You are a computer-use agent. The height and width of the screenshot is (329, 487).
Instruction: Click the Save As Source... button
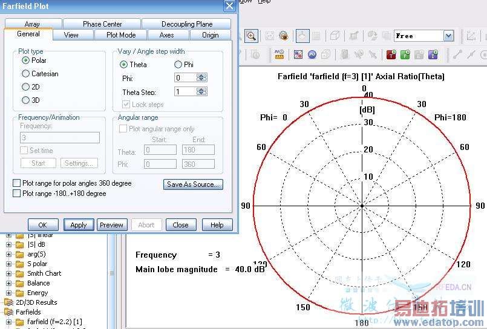pyautogui.click(x=193, y=184)
